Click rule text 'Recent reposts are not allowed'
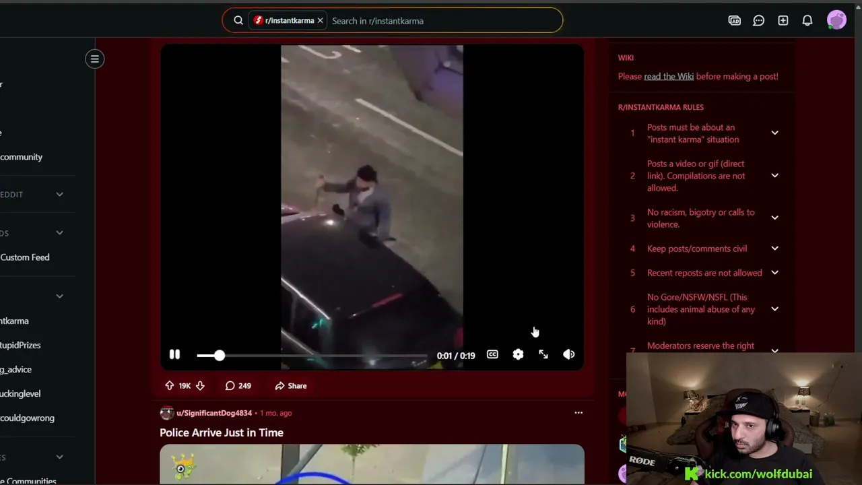The height and width of the screenshot is (485, 862). coord(704,273)
